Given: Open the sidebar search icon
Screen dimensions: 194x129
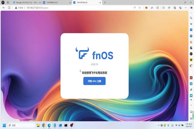Looking at the screenshot, I should (x=191, y=13).
